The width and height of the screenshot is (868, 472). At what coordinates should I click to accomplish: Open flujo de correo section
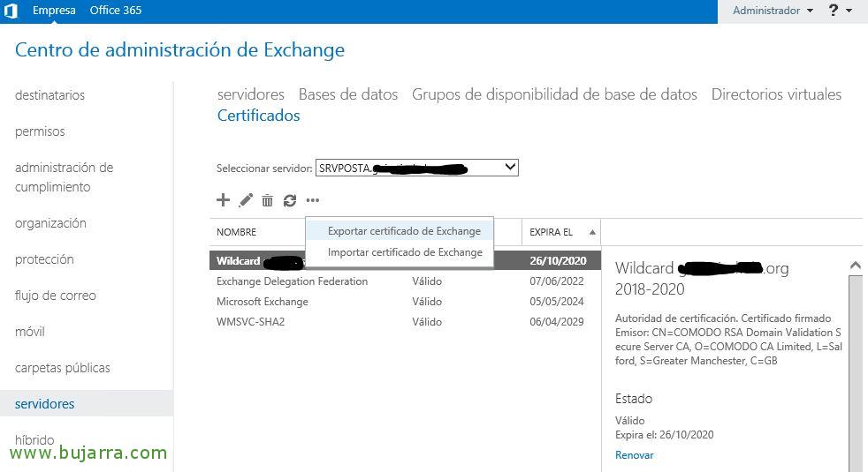pos(56,296)
